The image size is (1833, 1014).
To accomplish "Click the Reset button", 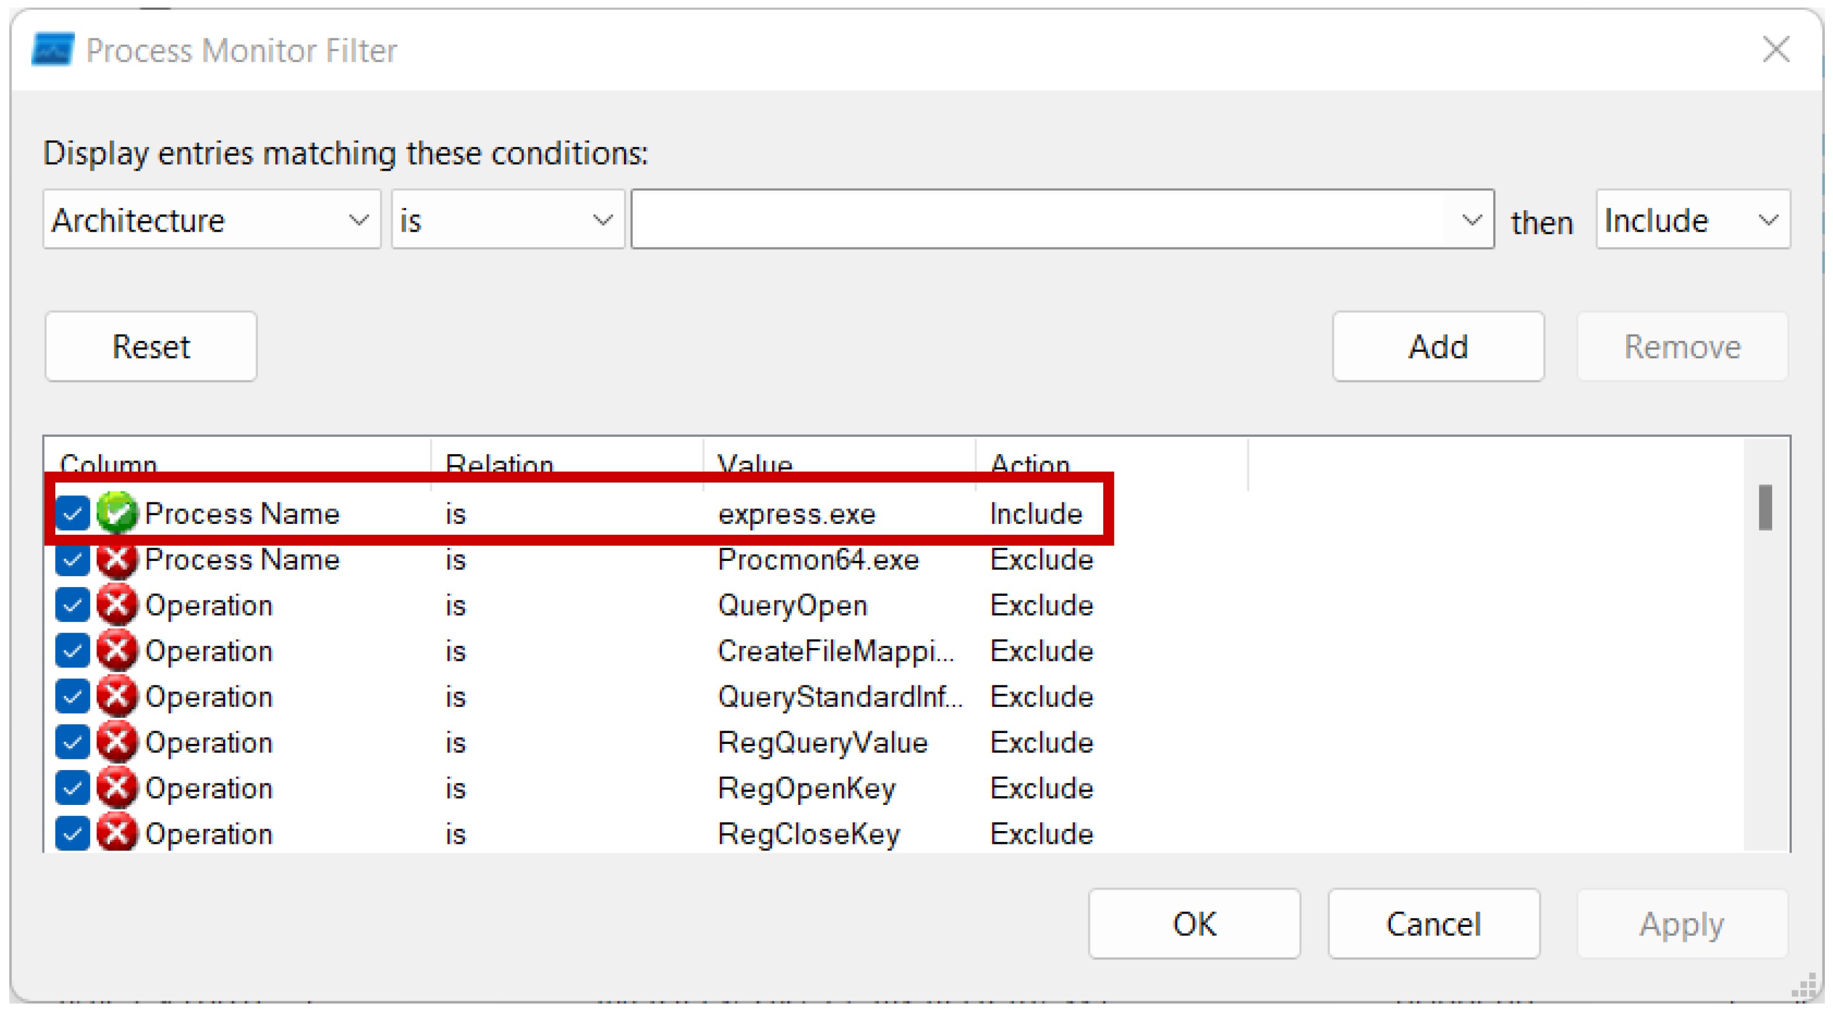I will click(151, 346).
